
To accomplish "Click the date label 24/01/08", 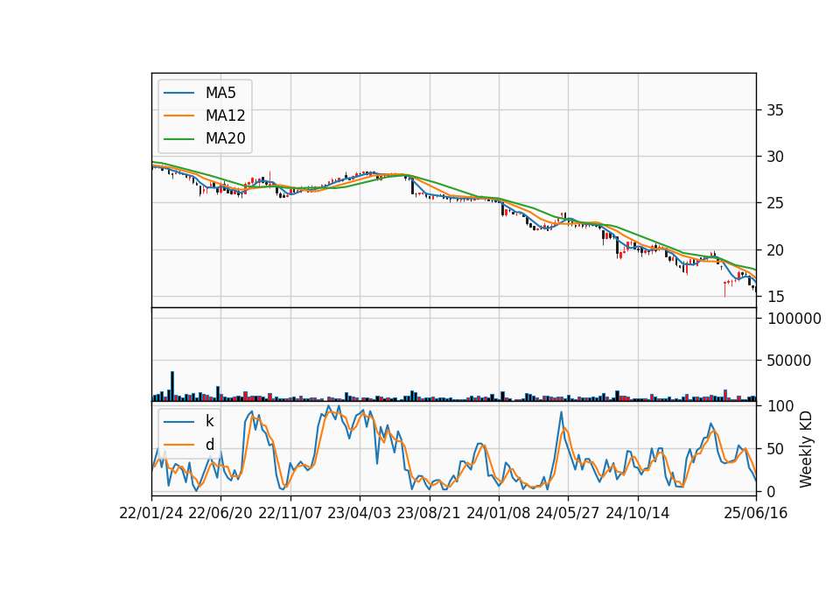I will (x=498, y=513).
